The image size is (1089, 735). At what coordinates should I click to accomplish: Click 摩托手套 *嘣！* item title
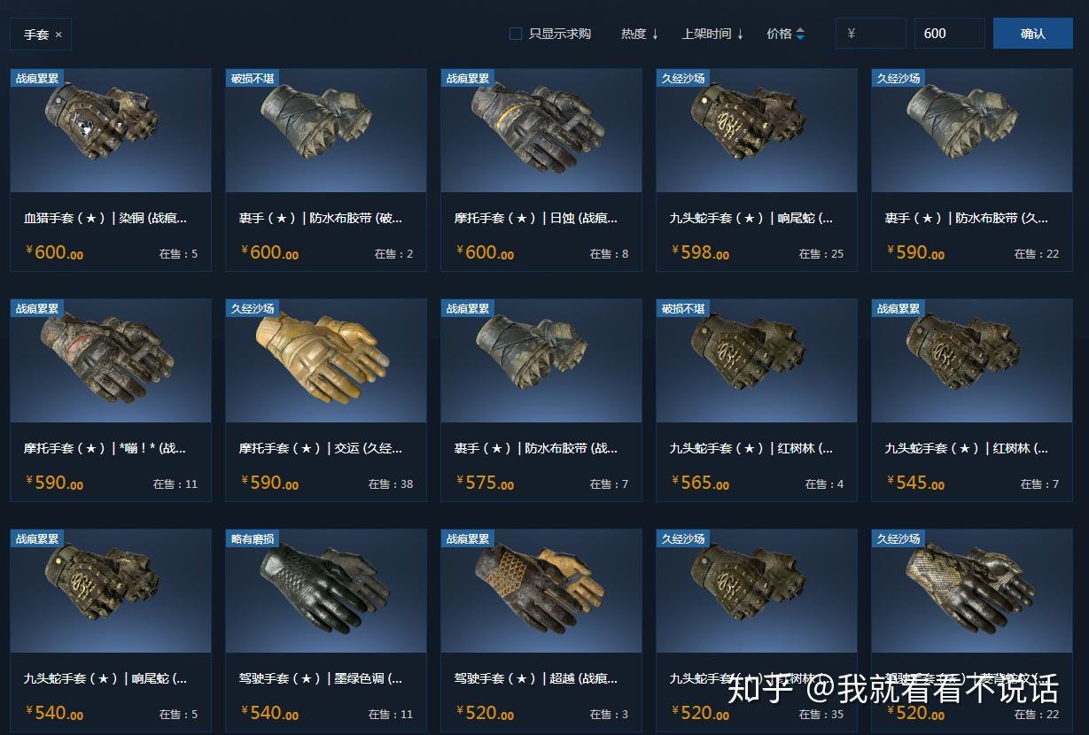[105, 448]
